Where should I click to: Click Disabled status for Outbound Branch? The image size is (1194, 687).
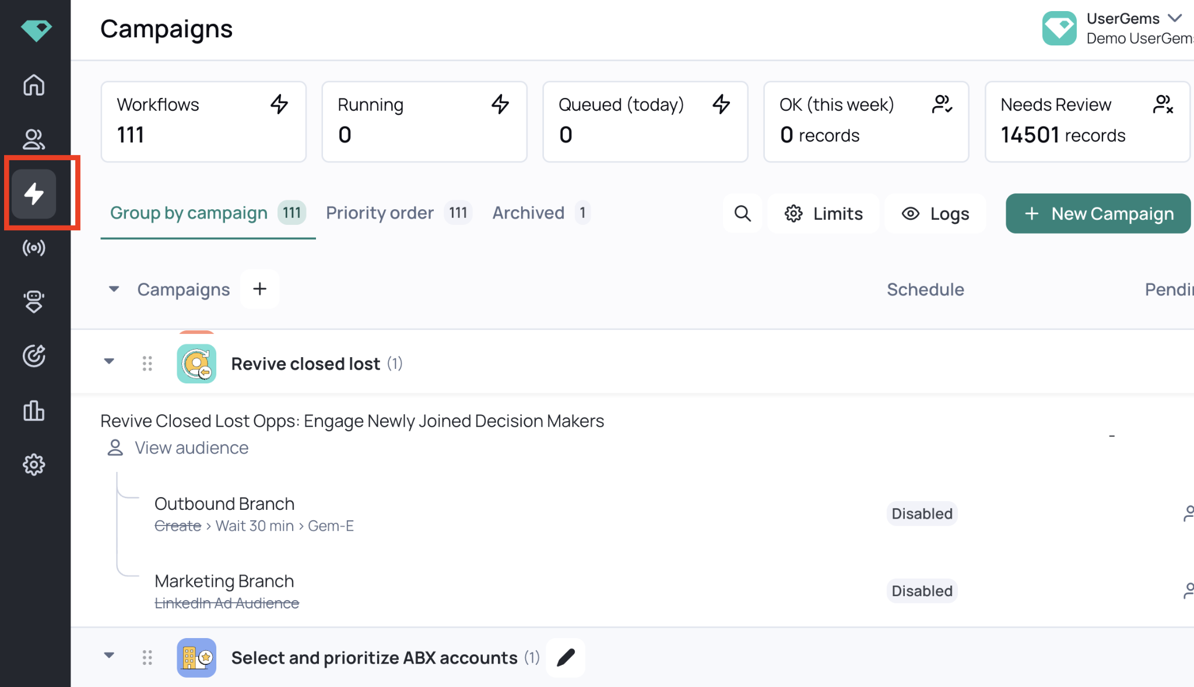coord(922,513)
